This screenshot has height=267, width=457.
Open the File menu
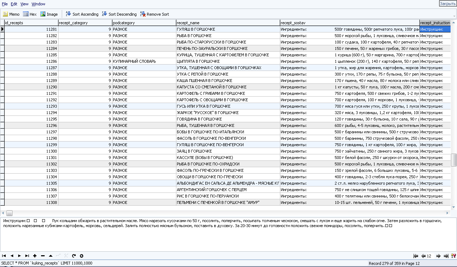(5, 4)
